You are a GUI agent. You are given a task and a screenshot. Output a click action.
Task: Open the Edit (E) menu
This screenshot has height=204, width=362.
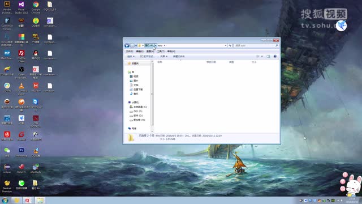pos(140,52)
